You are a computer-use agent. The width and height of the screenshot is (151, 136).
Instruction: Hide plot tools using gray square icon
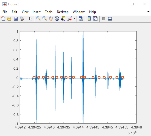(104, 19)
